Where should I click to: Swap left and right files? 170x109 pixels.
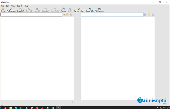click(20, 10)
